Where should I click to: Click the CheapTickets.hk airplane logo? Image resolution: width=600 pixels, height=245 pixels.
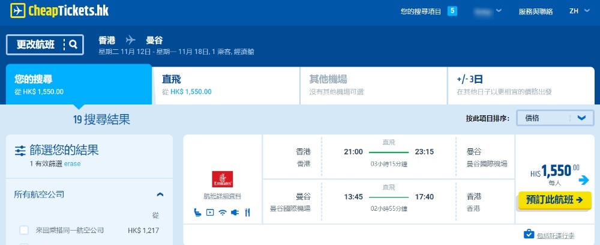click(x=18, y=11)
